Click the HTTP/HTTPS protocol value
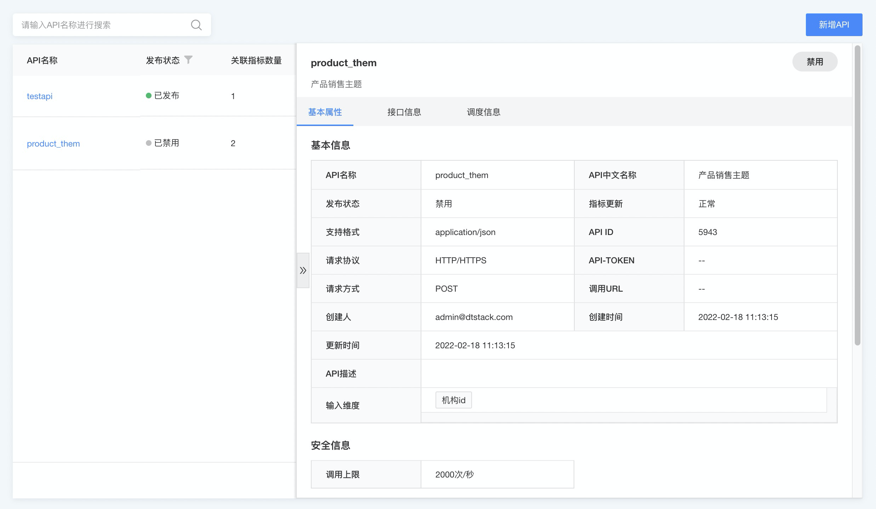The width and height of the screenshot is (876, 509). tap(461, 260)
